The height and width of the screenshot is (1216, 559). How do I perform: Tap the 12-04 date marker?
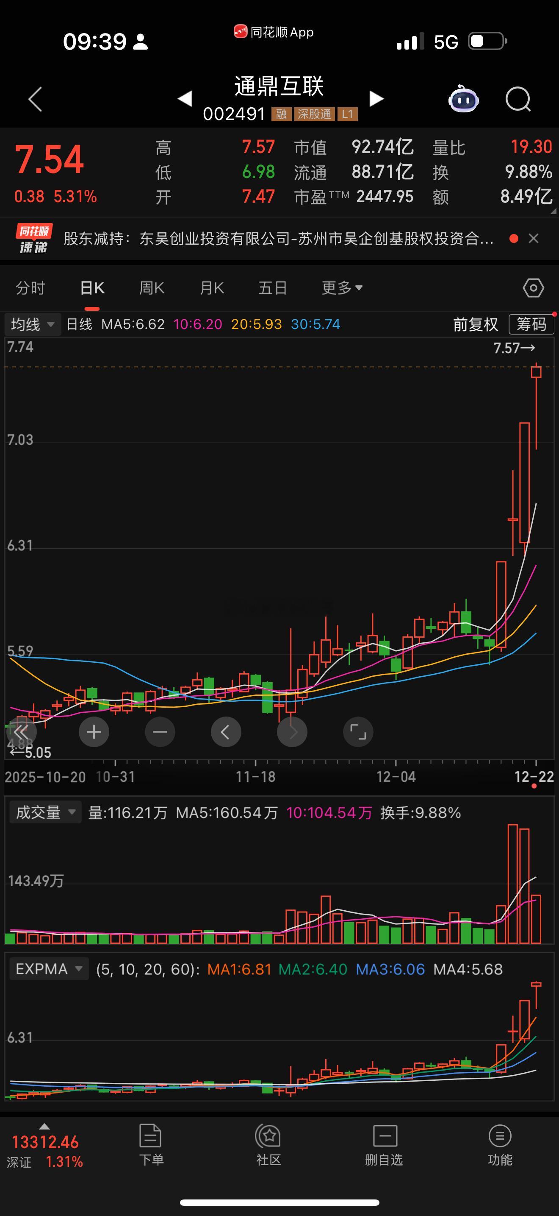coord(396,776)
